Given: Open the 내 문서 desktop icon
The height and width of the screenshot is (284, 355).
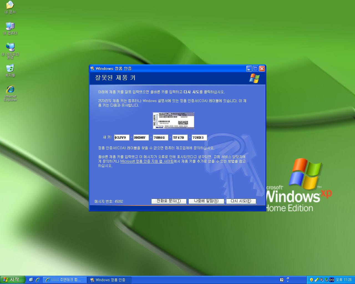Looking at the screenshot, I should 10,7.
